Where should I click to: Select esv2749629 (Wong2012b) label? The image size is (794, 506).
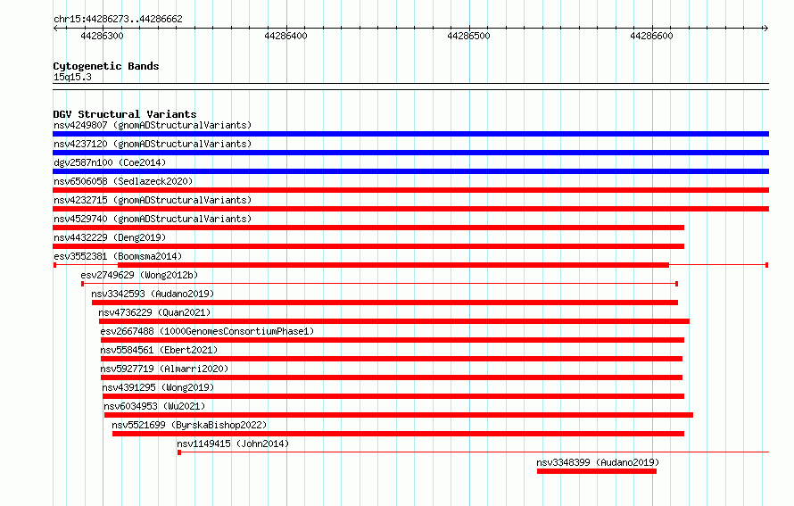(x=139, y=275)
